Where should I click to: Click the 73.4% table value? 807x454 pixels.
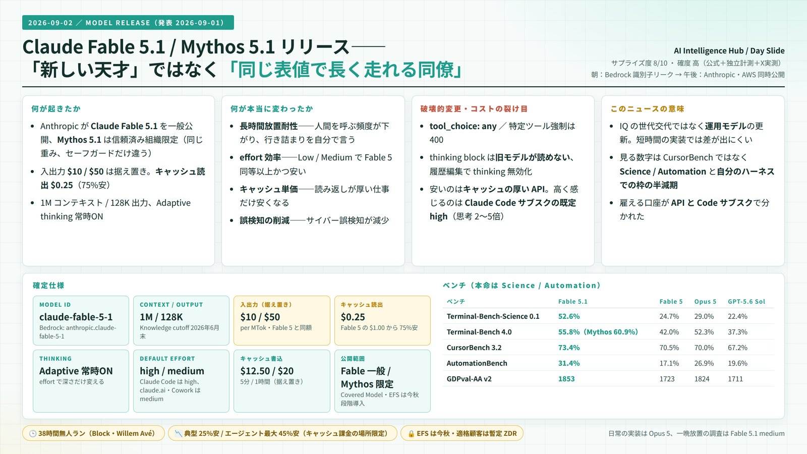[x=569, y=348]
